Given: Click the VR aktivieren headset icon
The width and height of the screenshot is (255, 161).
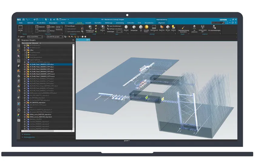Looking at the screenshot, I should 194,27.
